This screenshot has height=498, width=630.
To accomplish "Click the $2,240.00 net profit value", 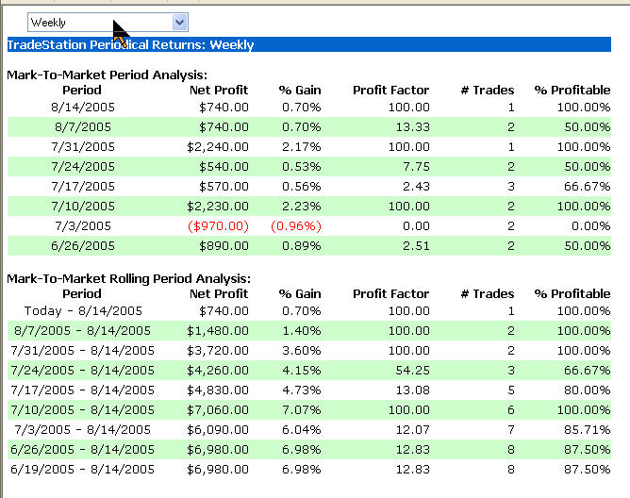I will (218, 147).
